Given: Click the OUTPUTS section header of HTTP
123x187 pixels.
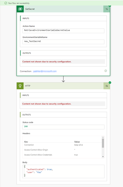Looking at the screenshot, I should 64,115.
